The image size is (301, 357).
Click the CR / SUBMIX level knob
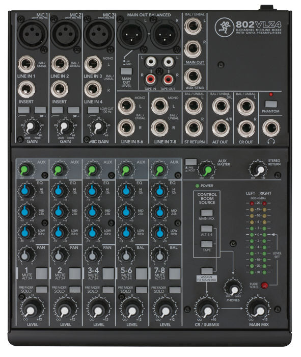tap(207, 310)
